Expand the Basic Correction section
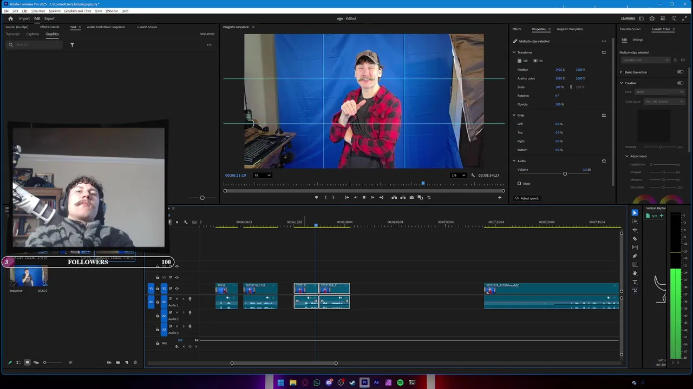This screenshot has width=693, height=389. coord(621,72)
